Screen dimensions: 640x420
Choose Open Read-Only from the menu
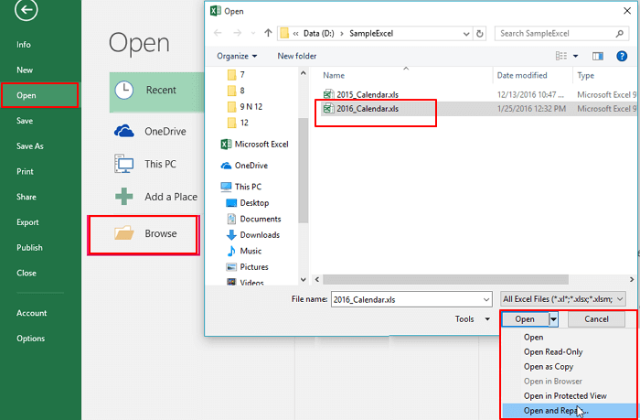pos(552,352)
